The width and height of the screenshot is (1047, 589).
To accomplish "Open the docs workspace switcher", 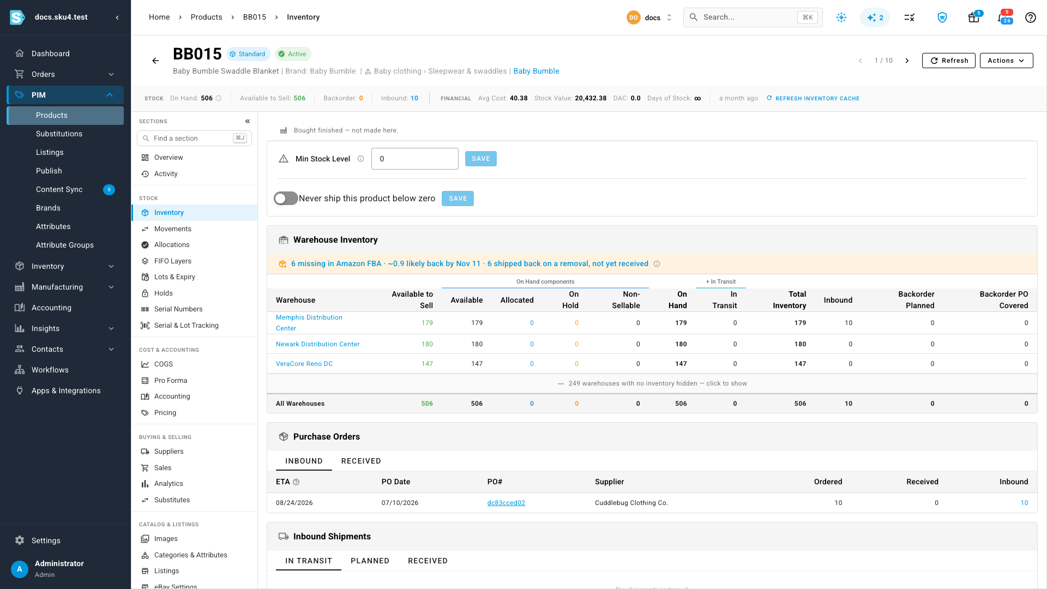I will click(649, 17).
